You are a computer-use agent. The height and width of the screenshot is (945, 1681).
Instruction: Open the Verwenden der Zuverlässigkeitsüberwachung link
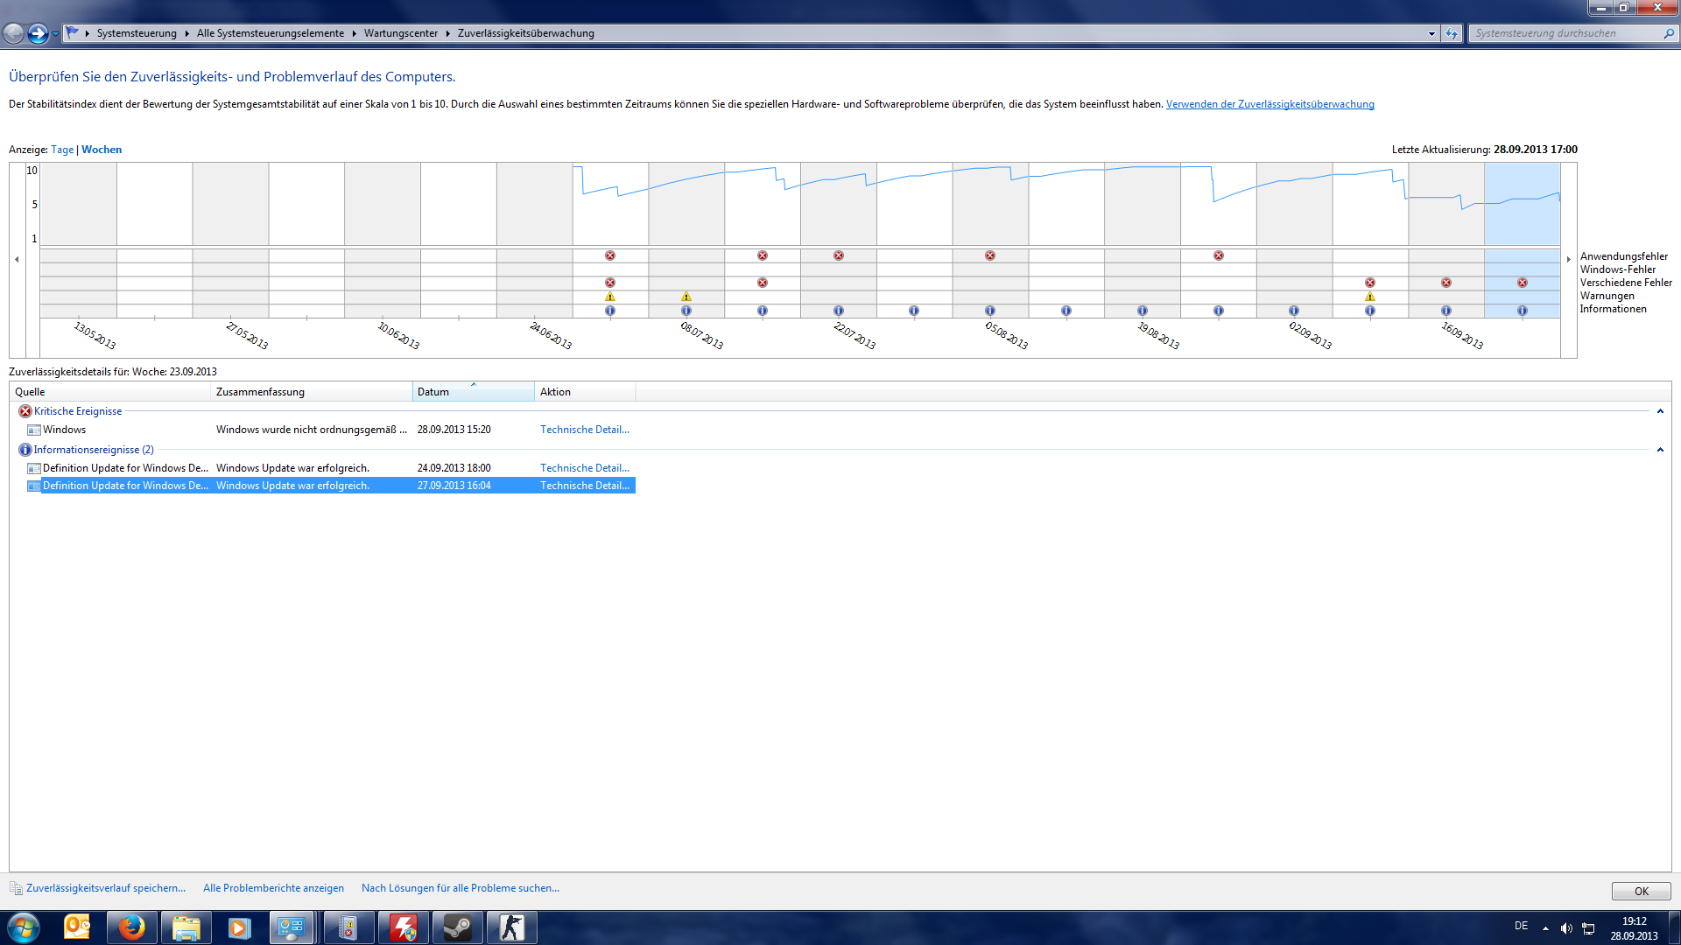pyautogui.click(x=1270, y=104)
